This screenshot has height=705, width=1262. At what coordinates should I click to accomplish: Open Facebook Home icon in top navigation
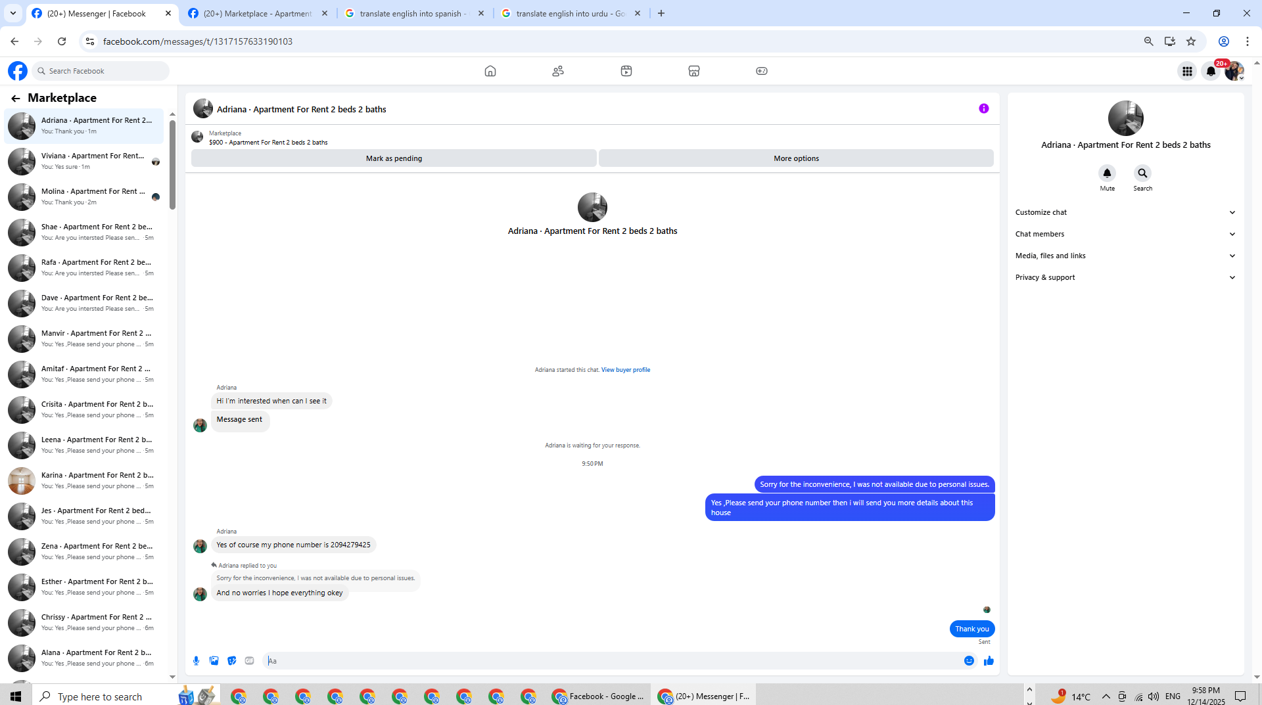[490, 71]
